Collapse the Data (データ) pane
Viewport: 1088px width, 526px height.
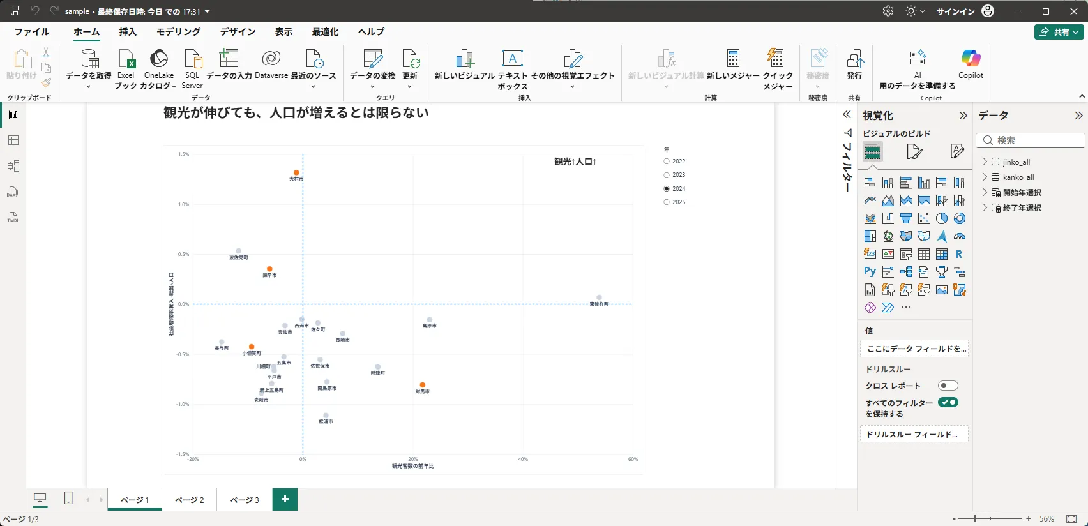1078,116
